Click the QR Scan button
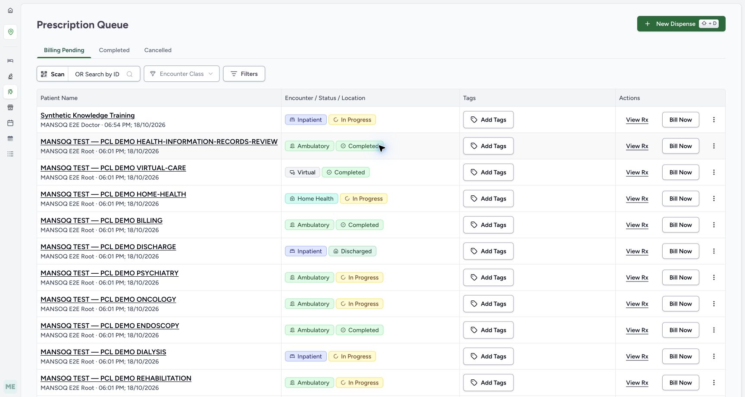The height and width of the screenshot is (397, 745). tap(53, 74)
